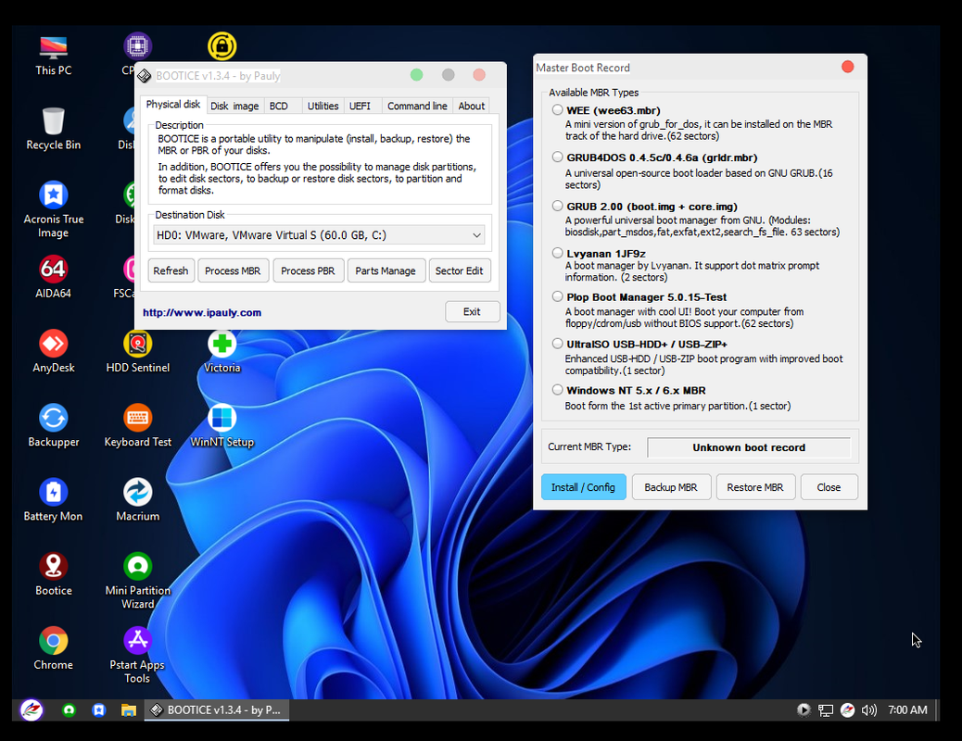Image resolution: width=962 pixels, height=741 pixels.
Task: Switch to the Physical disk tab
Action: (173, 105)
